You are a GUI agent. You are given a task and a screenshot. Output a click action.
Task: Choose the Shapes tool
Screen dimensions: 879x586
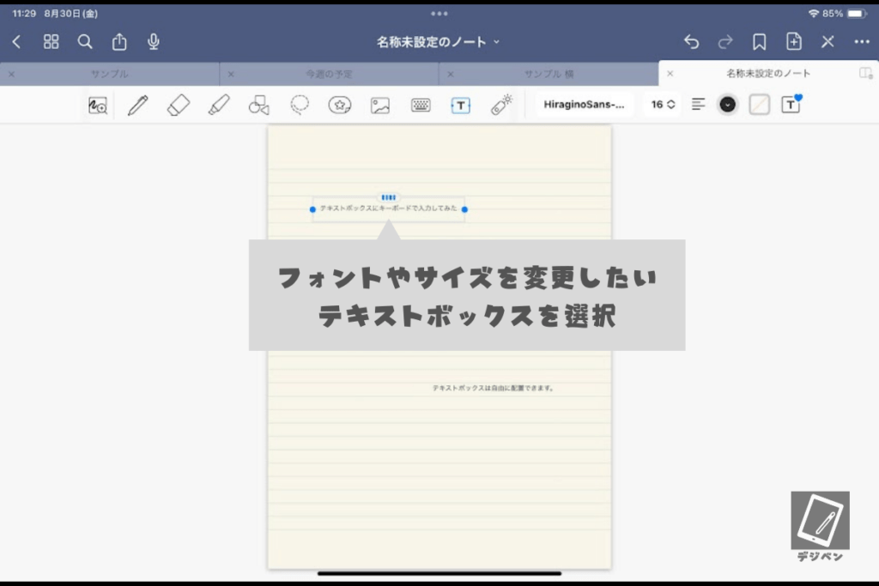(x=258, y=105)
